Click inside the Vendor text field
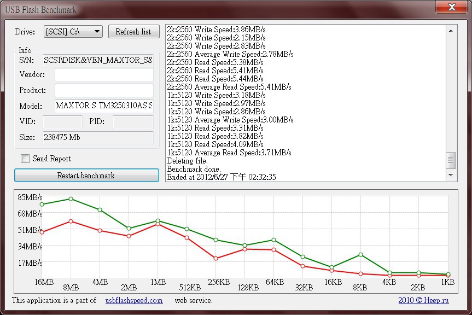 coord(104,75)
